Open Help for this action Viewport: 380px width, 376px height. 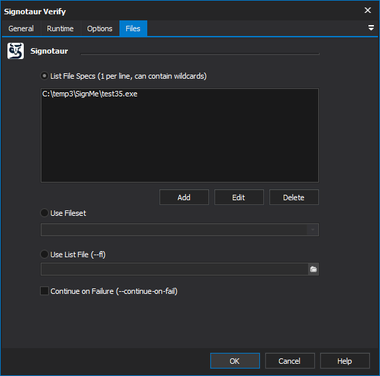(x=345, y=361)
